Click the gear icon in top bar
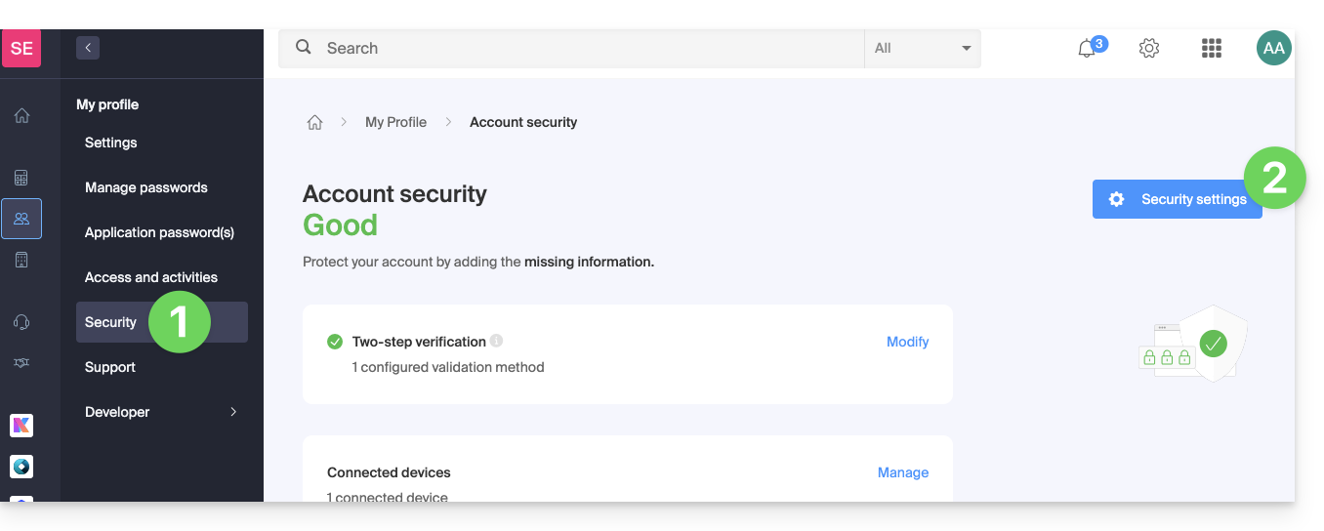The image size is (1324, 531). click(1149, 49)
